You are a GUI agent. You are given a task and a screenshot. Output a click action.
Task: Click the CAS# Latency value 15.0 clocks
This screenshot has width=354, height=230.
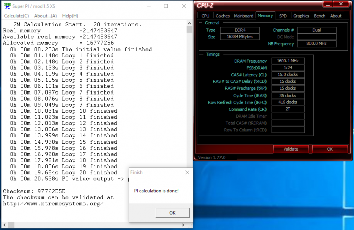pyautogui.click(x=288, y=74)
